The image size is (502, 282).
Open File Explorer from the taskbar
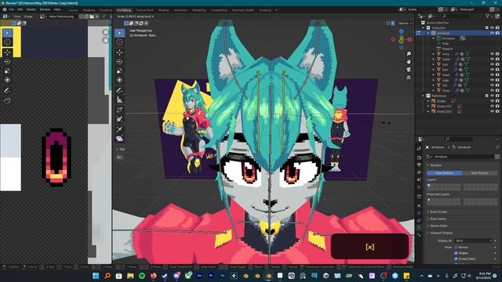[130, 276]
